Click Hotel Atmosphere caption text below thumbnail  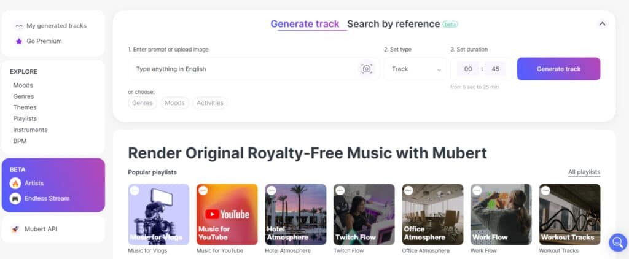[x=287, y=250]
